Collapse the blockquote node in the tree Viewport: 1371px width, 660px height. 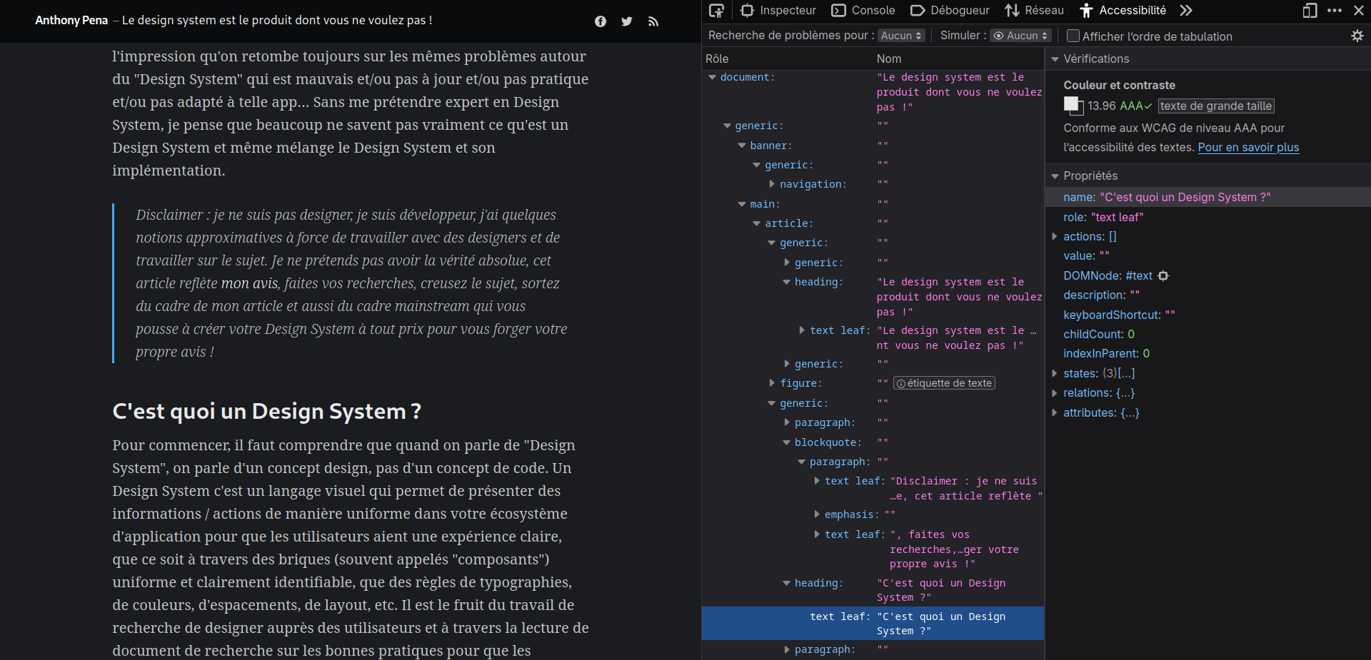(x=787, y=442)
